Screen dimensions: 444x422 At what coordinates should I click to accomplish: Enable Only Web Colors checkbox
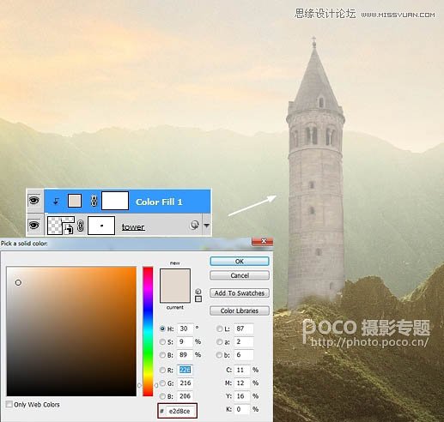click(9, 404)
